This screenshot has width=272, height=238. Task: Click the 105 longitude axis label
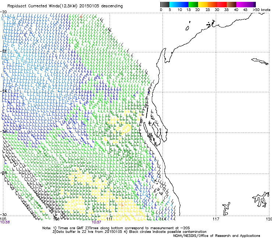[x=3, y=219]
